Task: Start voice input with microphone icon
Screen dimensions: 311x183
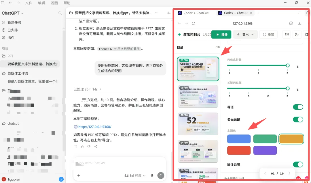Action: pyautogui.click(x=152, y=176)
